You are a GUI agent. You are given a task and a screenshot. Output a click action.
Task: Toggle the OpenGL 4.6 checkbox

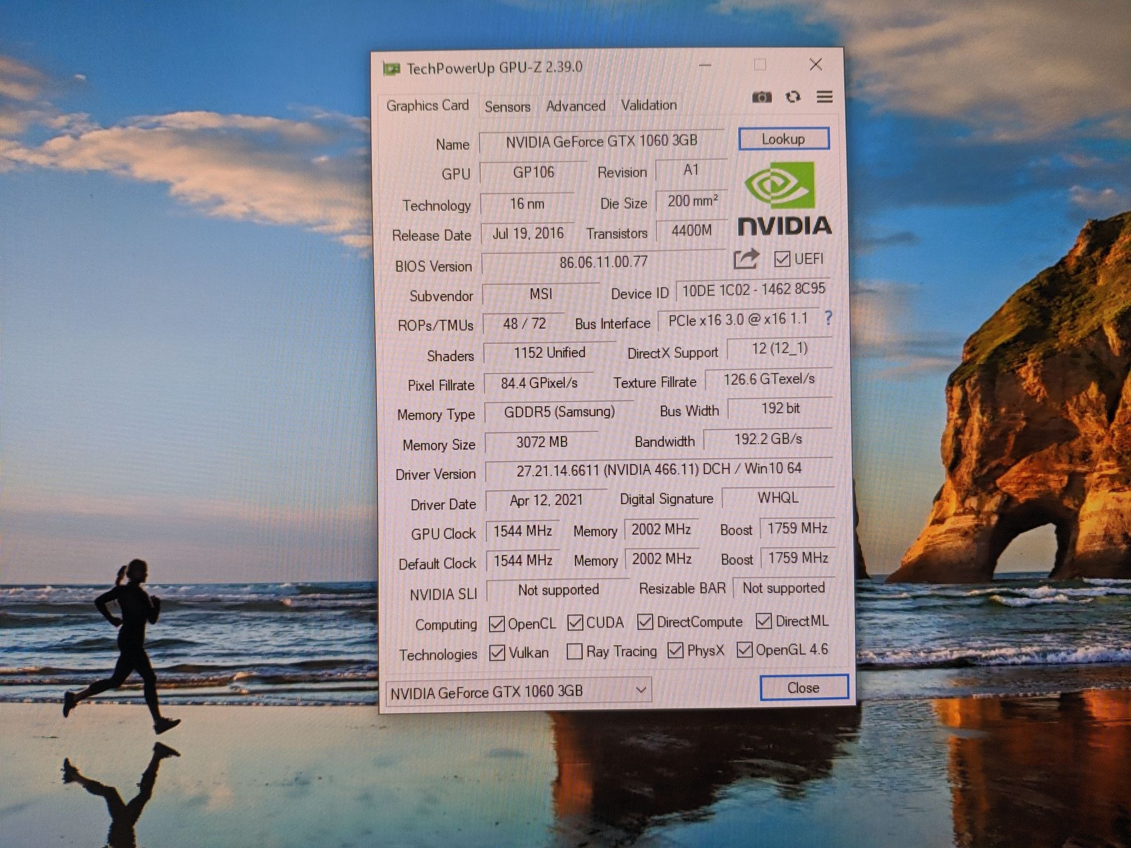click(744, 649)
